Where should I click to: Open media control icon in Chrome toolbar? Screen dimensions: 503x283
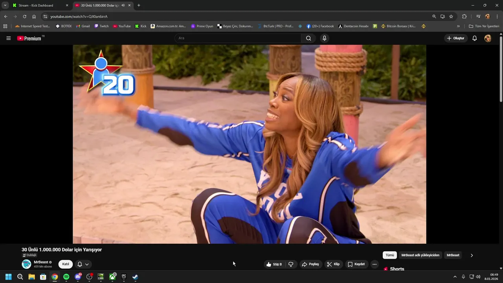pos(478,17)
